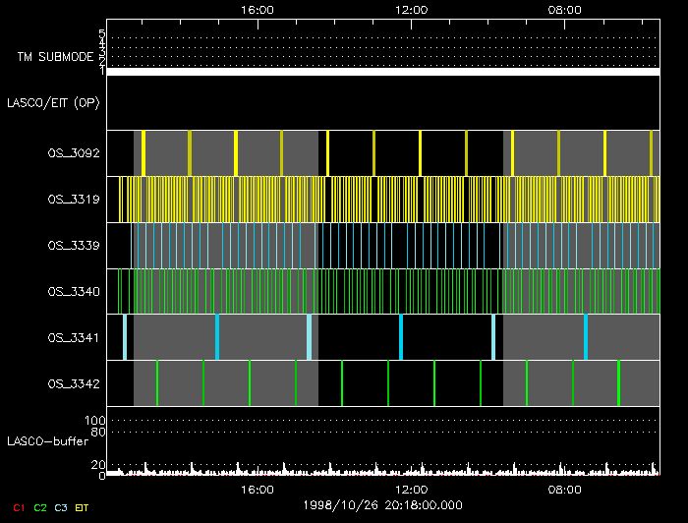688x523 pixels.
Task: Click the white TM SUBMODE level bar
Action: pyautogui.click(x=382, y=72)
